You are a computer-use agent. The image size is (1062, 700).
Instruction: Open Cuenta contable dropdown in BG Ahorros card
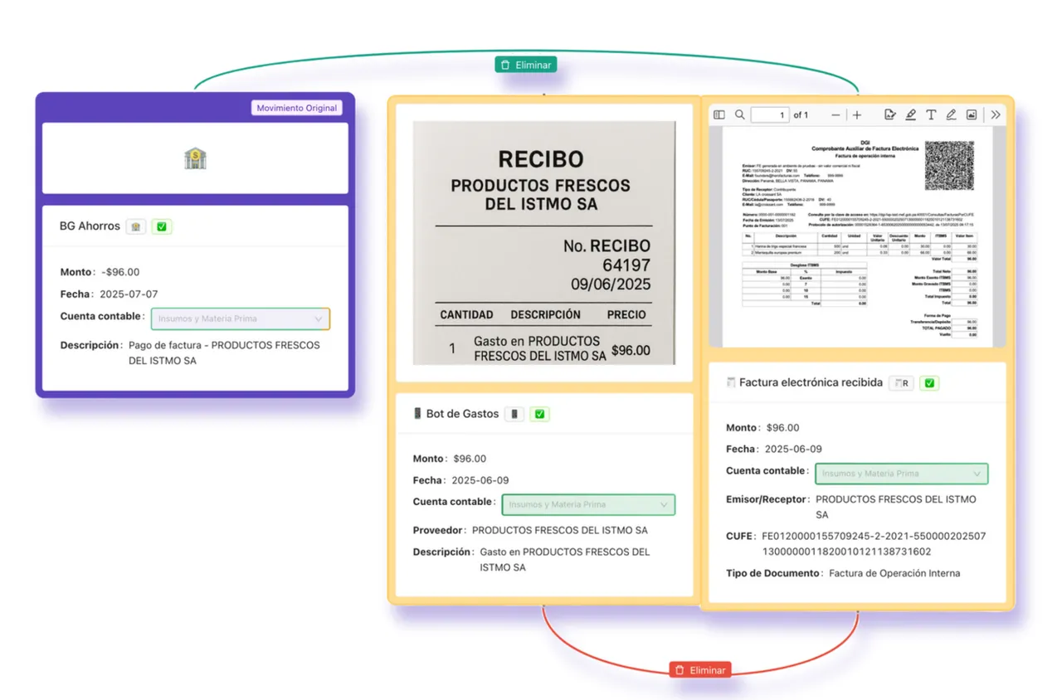tap(241, 318)
